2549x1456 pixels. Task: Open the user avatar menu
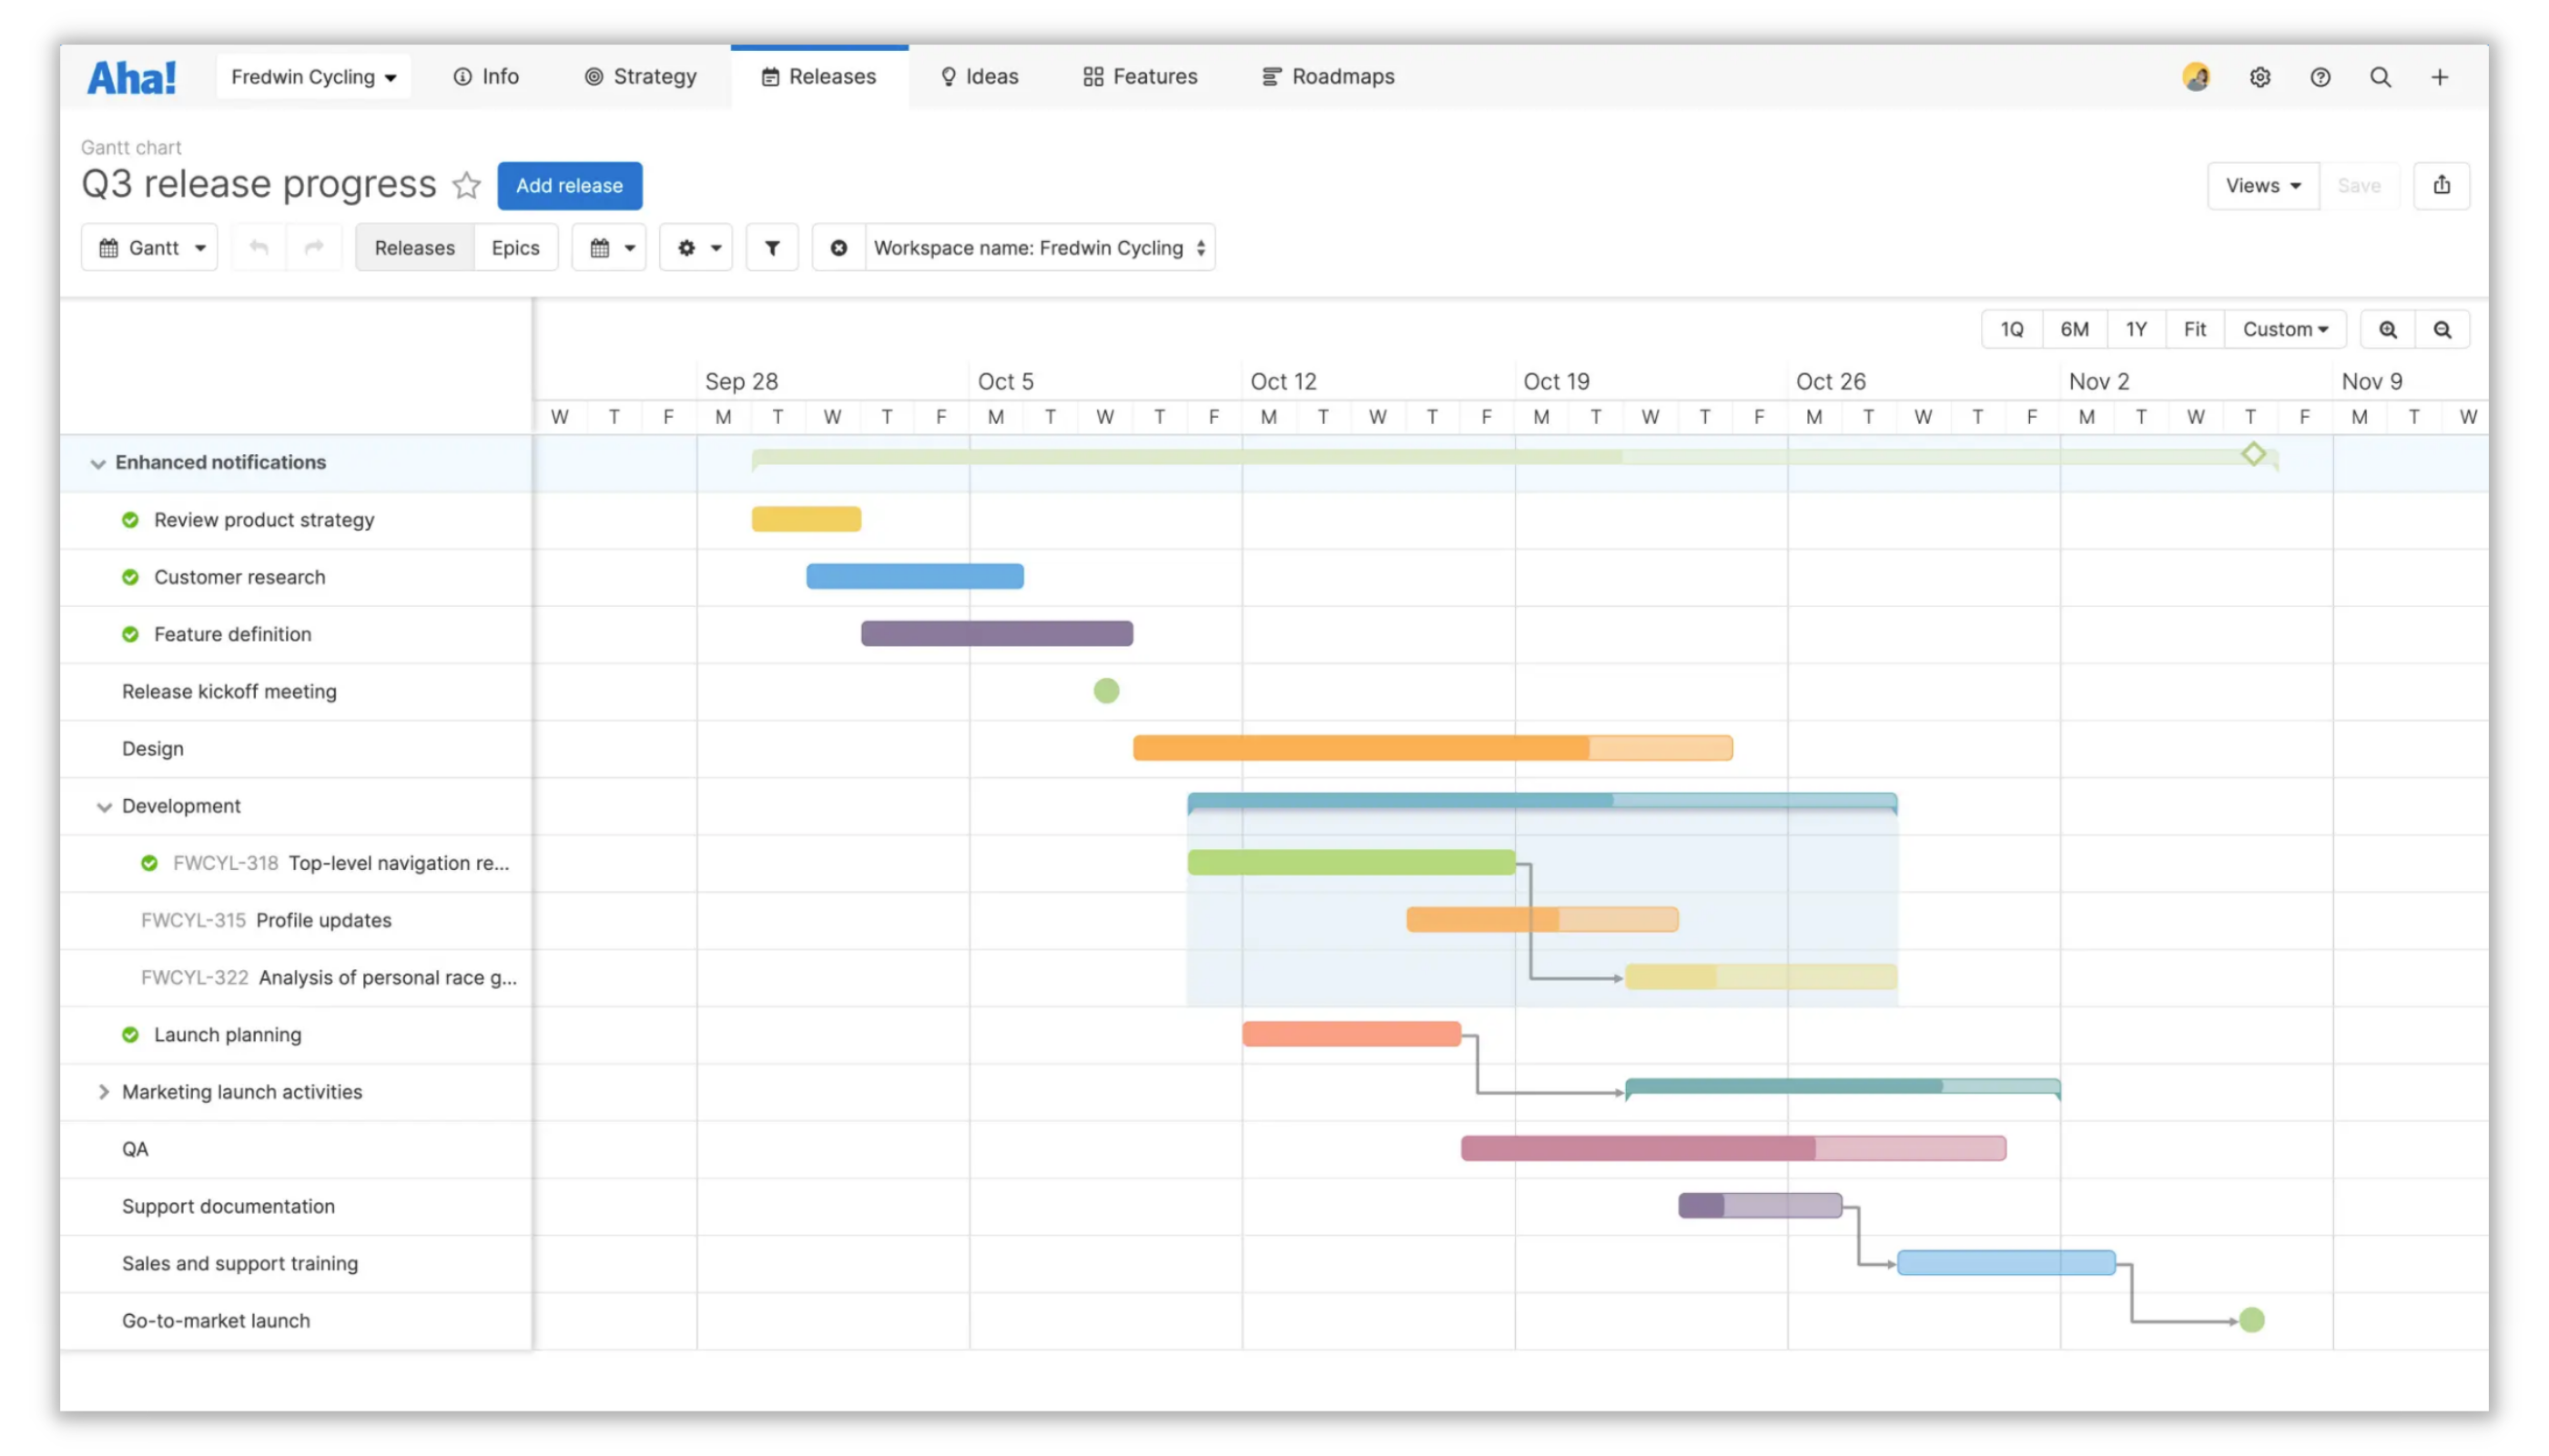click(2195, 77)
